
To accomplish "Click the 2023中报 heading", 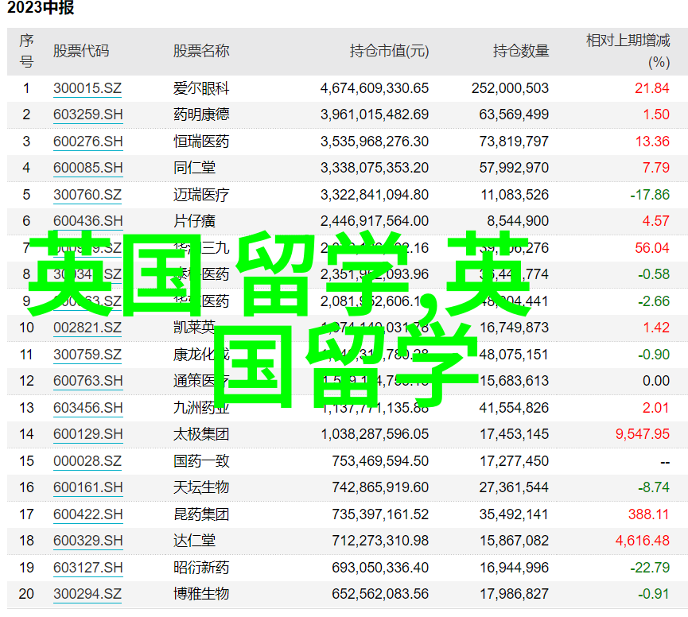I will [x=41, y=8].
